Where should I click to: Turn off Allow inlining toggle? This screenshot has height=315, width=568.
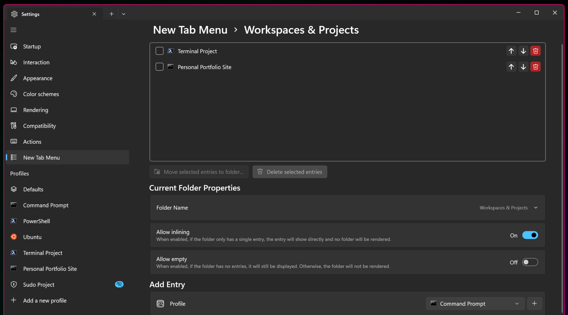(530, 235)
